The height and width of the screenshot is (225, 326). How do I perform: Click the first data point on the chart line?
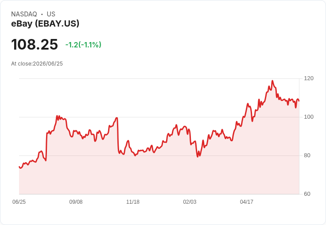19,167
